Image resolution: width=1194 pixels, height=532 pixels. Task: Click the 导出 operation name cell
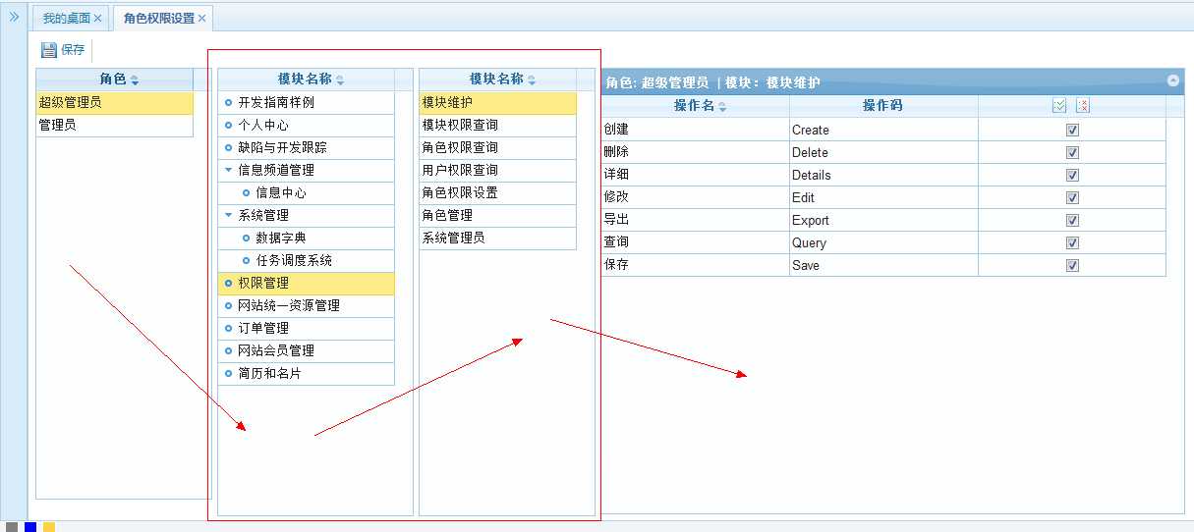pyautogui.click(x=695, y=220)
